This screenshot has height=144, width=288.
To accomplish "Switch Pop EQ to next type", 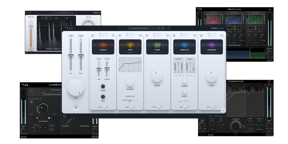I will tap(139, 45).
